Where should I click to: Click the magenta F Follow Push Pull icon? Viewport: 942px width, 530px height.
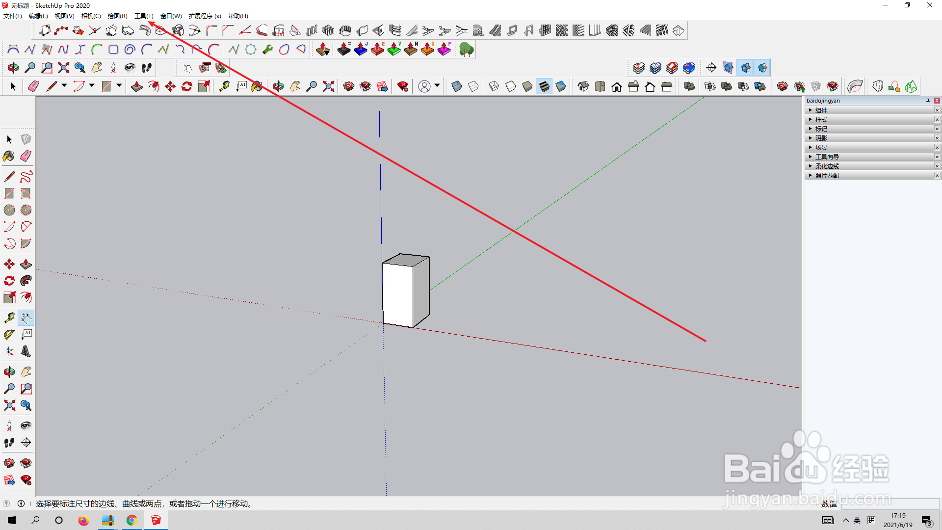tap(445, 49)
